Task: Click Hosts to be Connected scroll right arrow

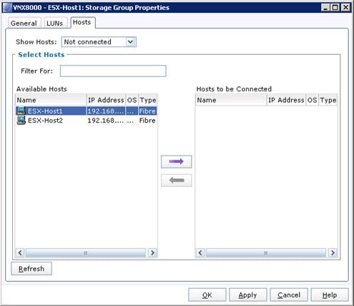Action: tap(333, 253)
